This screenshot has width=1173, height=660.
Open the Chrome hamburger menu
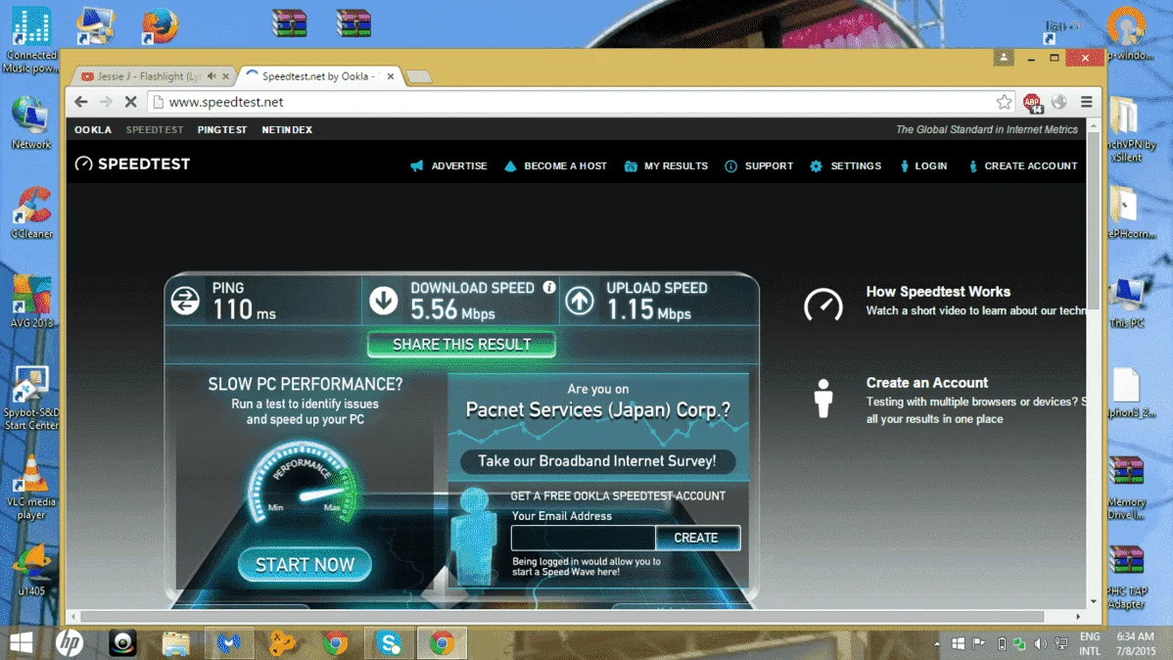coord(1087,102)
